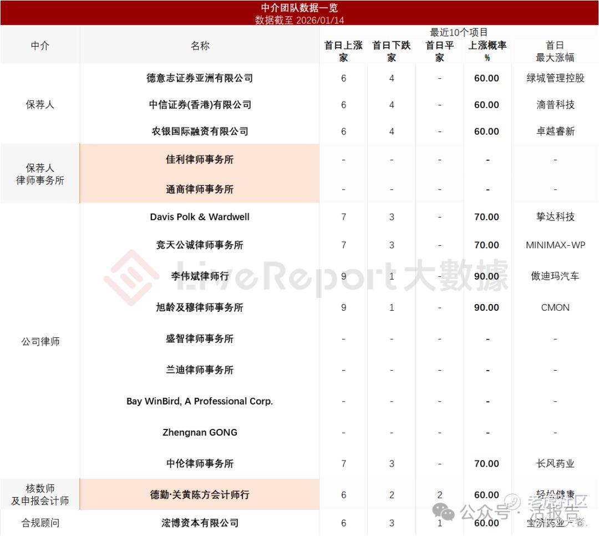The image size is (599, 536).
Task: Click 'CMON' in the last column
Action: tap(555, 307)
